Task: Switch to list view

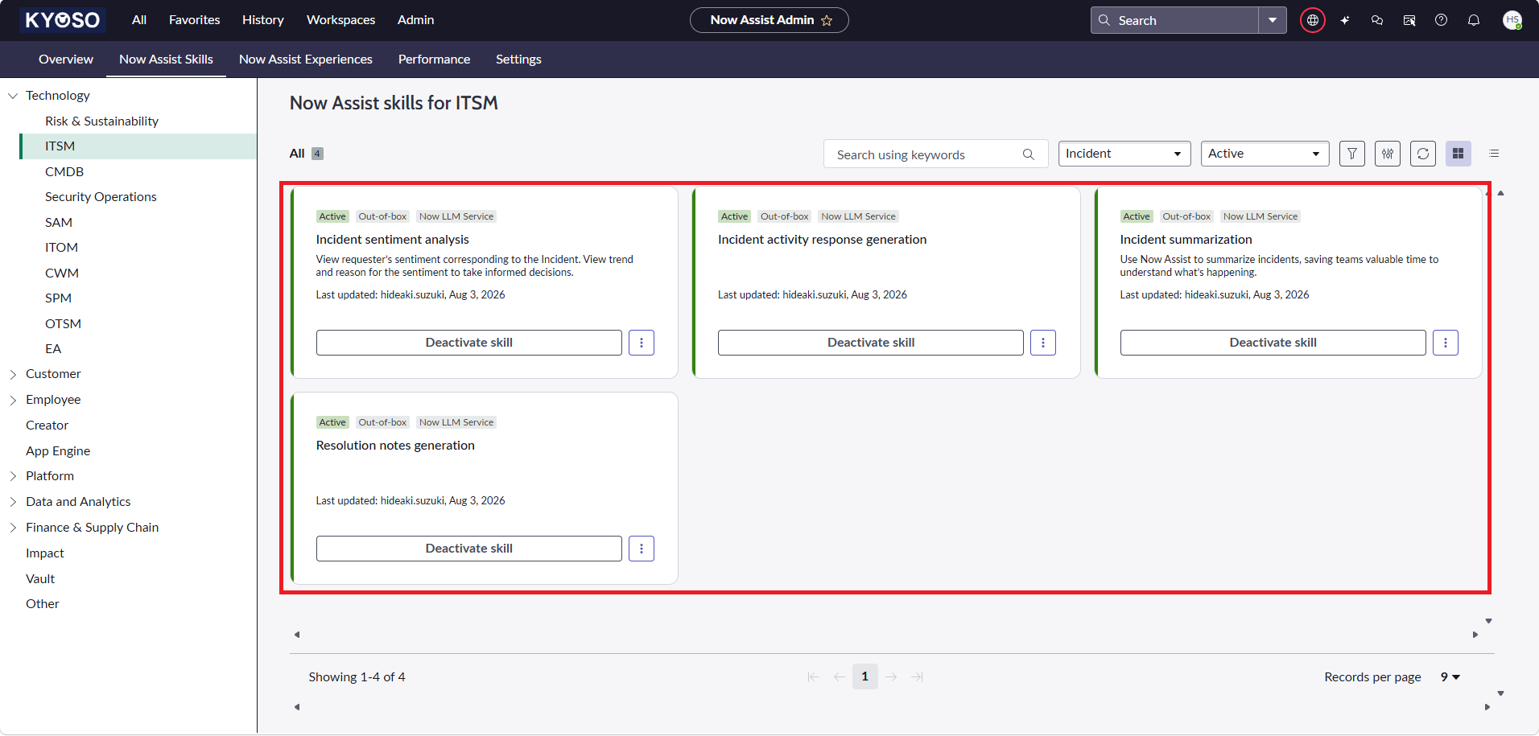Action: coord(1494,154)
